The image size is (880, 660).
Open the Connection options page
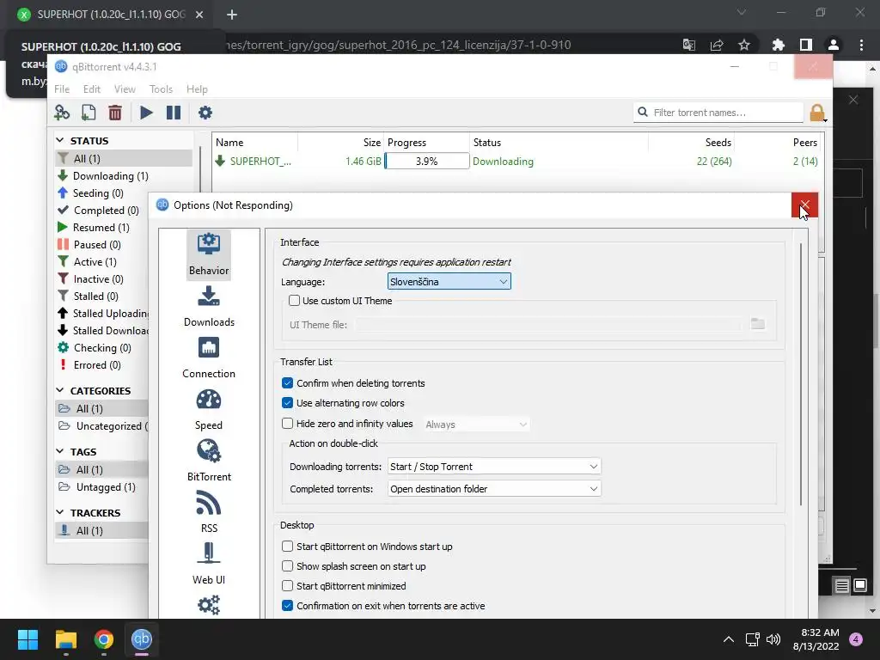tap(209, 358)
